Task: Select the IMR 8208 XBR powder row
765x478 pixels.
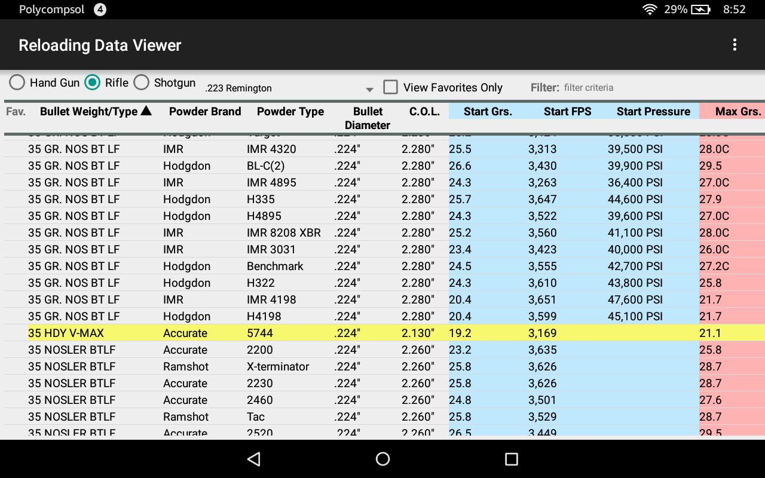Action: (284, 232)
